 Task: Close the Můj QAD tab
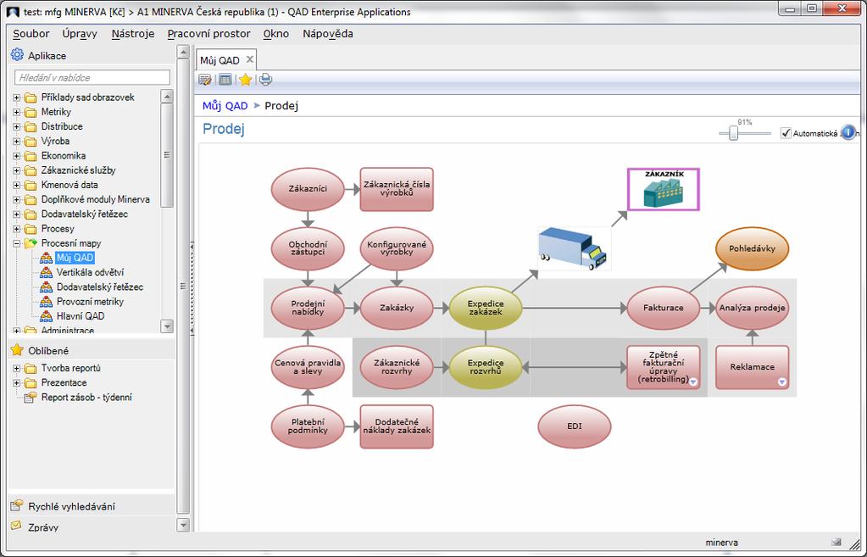[249, 59]
